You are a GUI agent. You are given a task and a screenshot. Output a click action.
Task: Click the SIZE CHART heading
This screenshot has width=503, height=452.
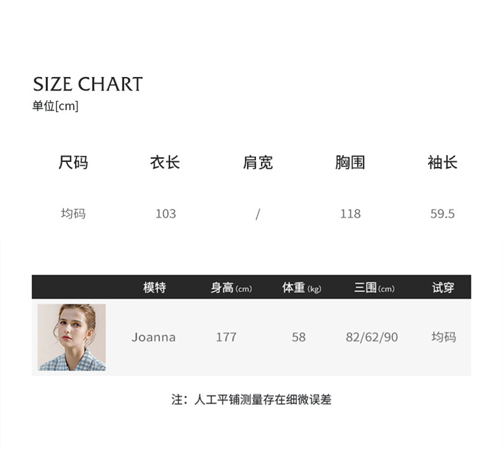point(88,84)
